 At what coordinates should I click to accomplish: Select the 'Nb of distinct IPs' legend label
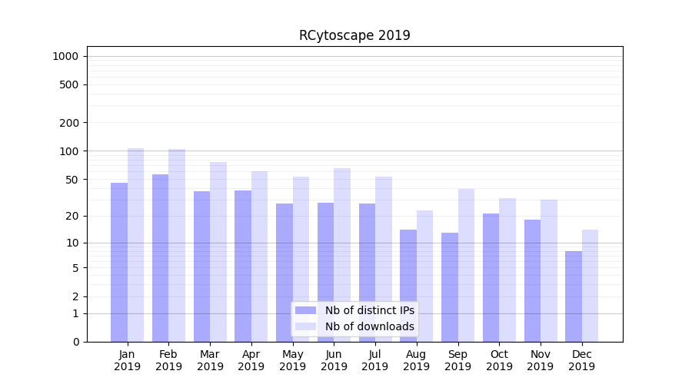pos(369,310)
